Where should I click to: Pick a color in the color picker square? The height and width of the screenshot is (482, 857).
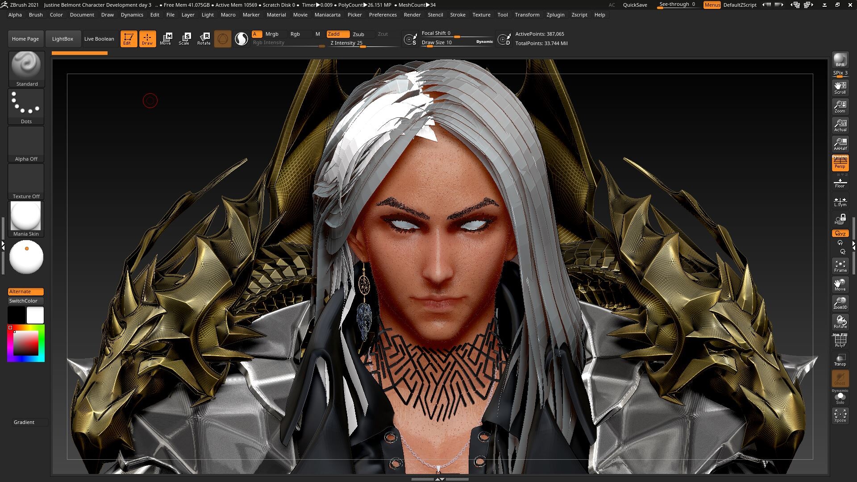[x=25, y=343]
